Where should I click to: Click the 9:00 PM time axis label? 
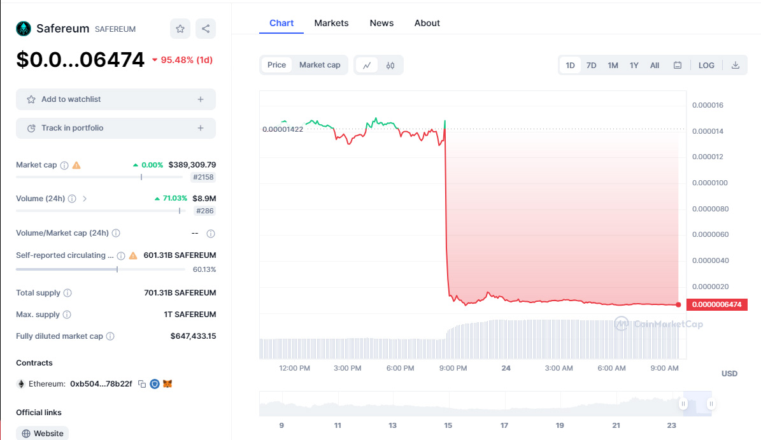pos(453,368)
